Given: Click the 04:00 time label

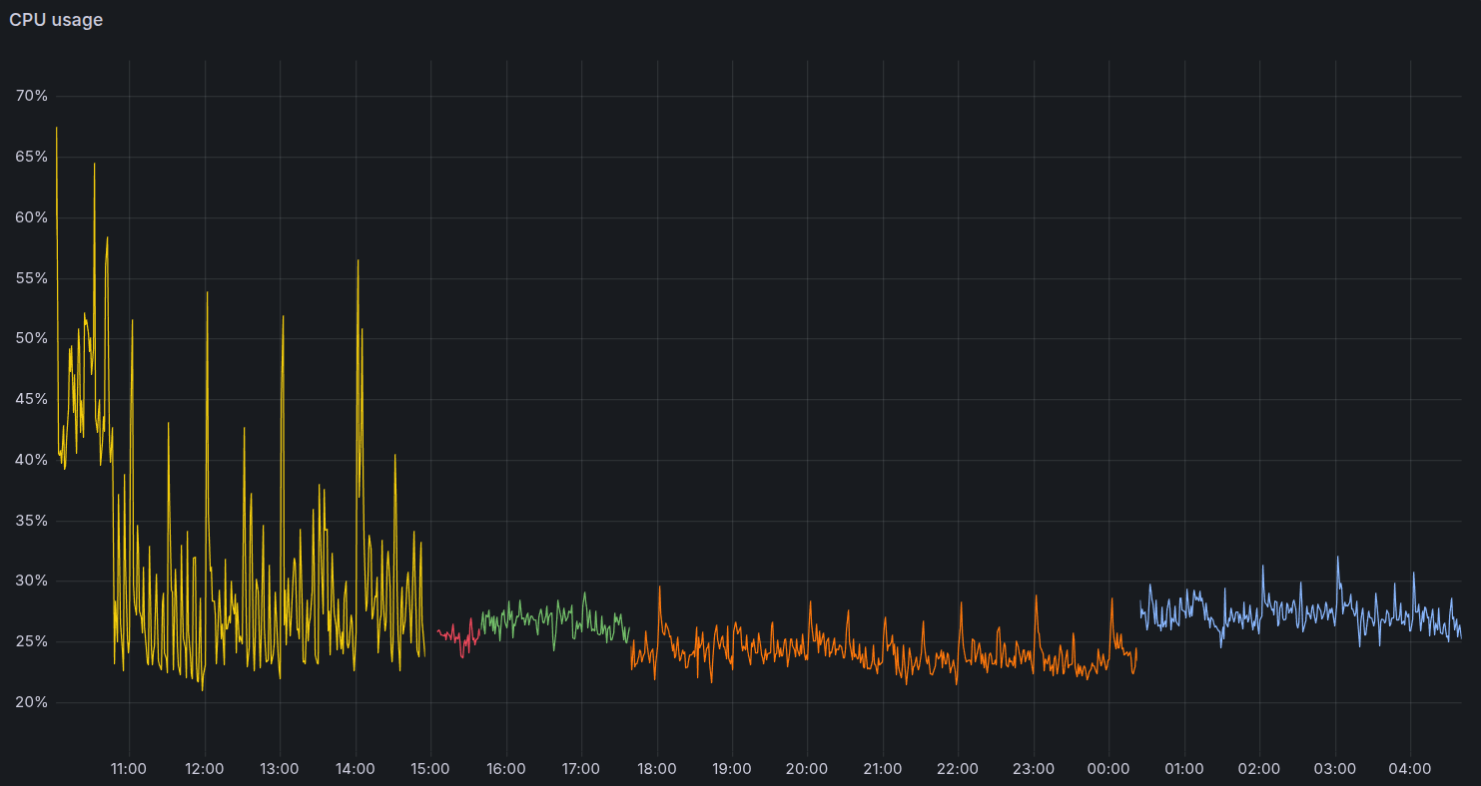Looking at the screenshot, I should coord(1410,769).
